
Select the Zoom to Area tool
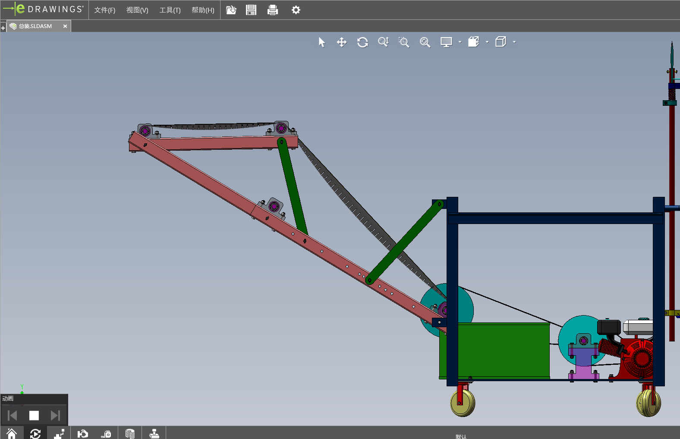[x=404, y=42]
